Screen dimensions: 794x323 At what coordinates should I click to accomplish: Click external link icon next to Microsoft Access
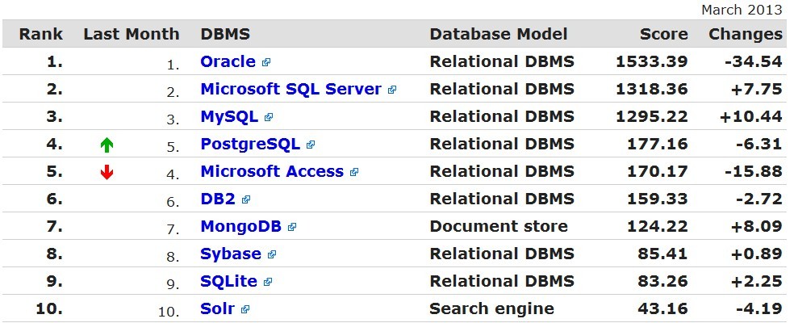point(354,172)
